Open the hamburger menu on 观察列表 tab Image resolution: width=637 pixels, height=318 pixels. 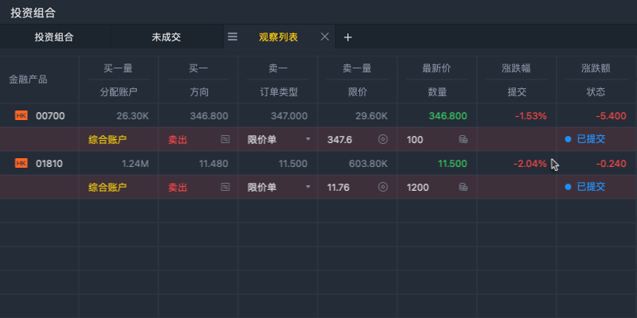[x=233, y=37]
